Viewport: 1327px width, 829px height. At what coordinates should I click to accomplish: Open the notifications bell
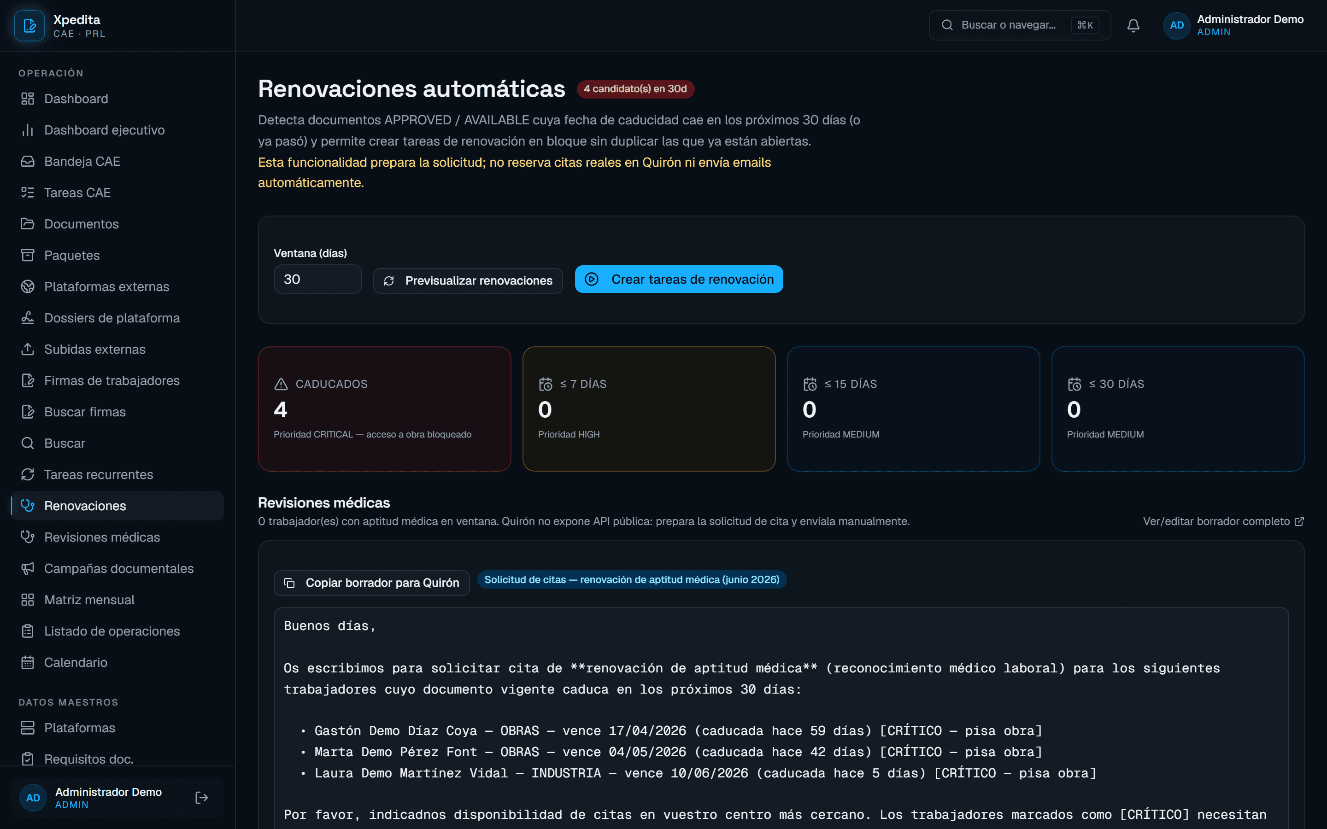click(x=1133, y=25)
